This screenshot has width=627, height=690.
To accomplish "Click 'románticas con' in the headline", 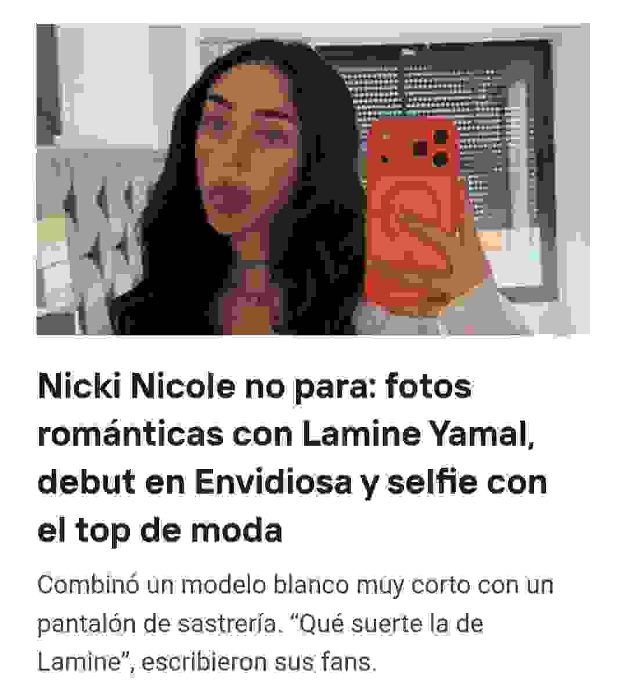I will pos(165,434).
